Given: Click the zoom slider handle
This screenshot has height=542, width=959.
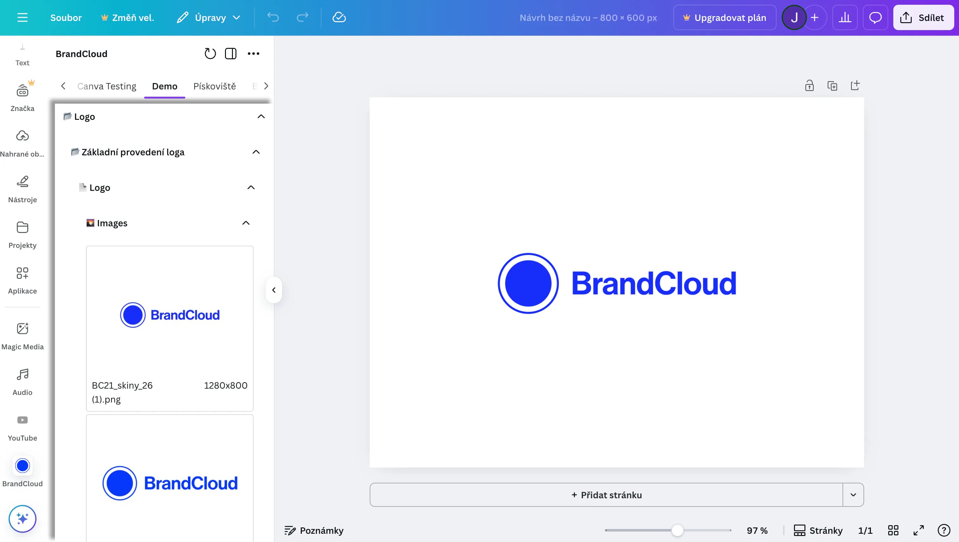Looking at the screenshot, I should point(677,530).
